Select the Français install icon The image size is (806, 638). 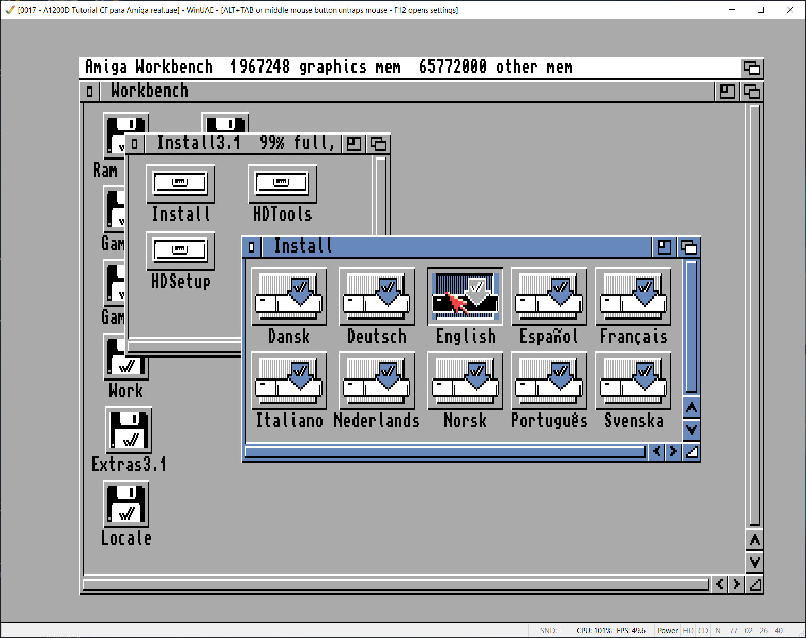(x=633, y=297)
